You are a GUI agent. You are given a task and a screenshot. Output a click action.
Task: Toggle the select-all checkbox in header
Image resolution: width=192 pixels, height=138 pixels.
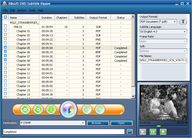click(5, 17)
